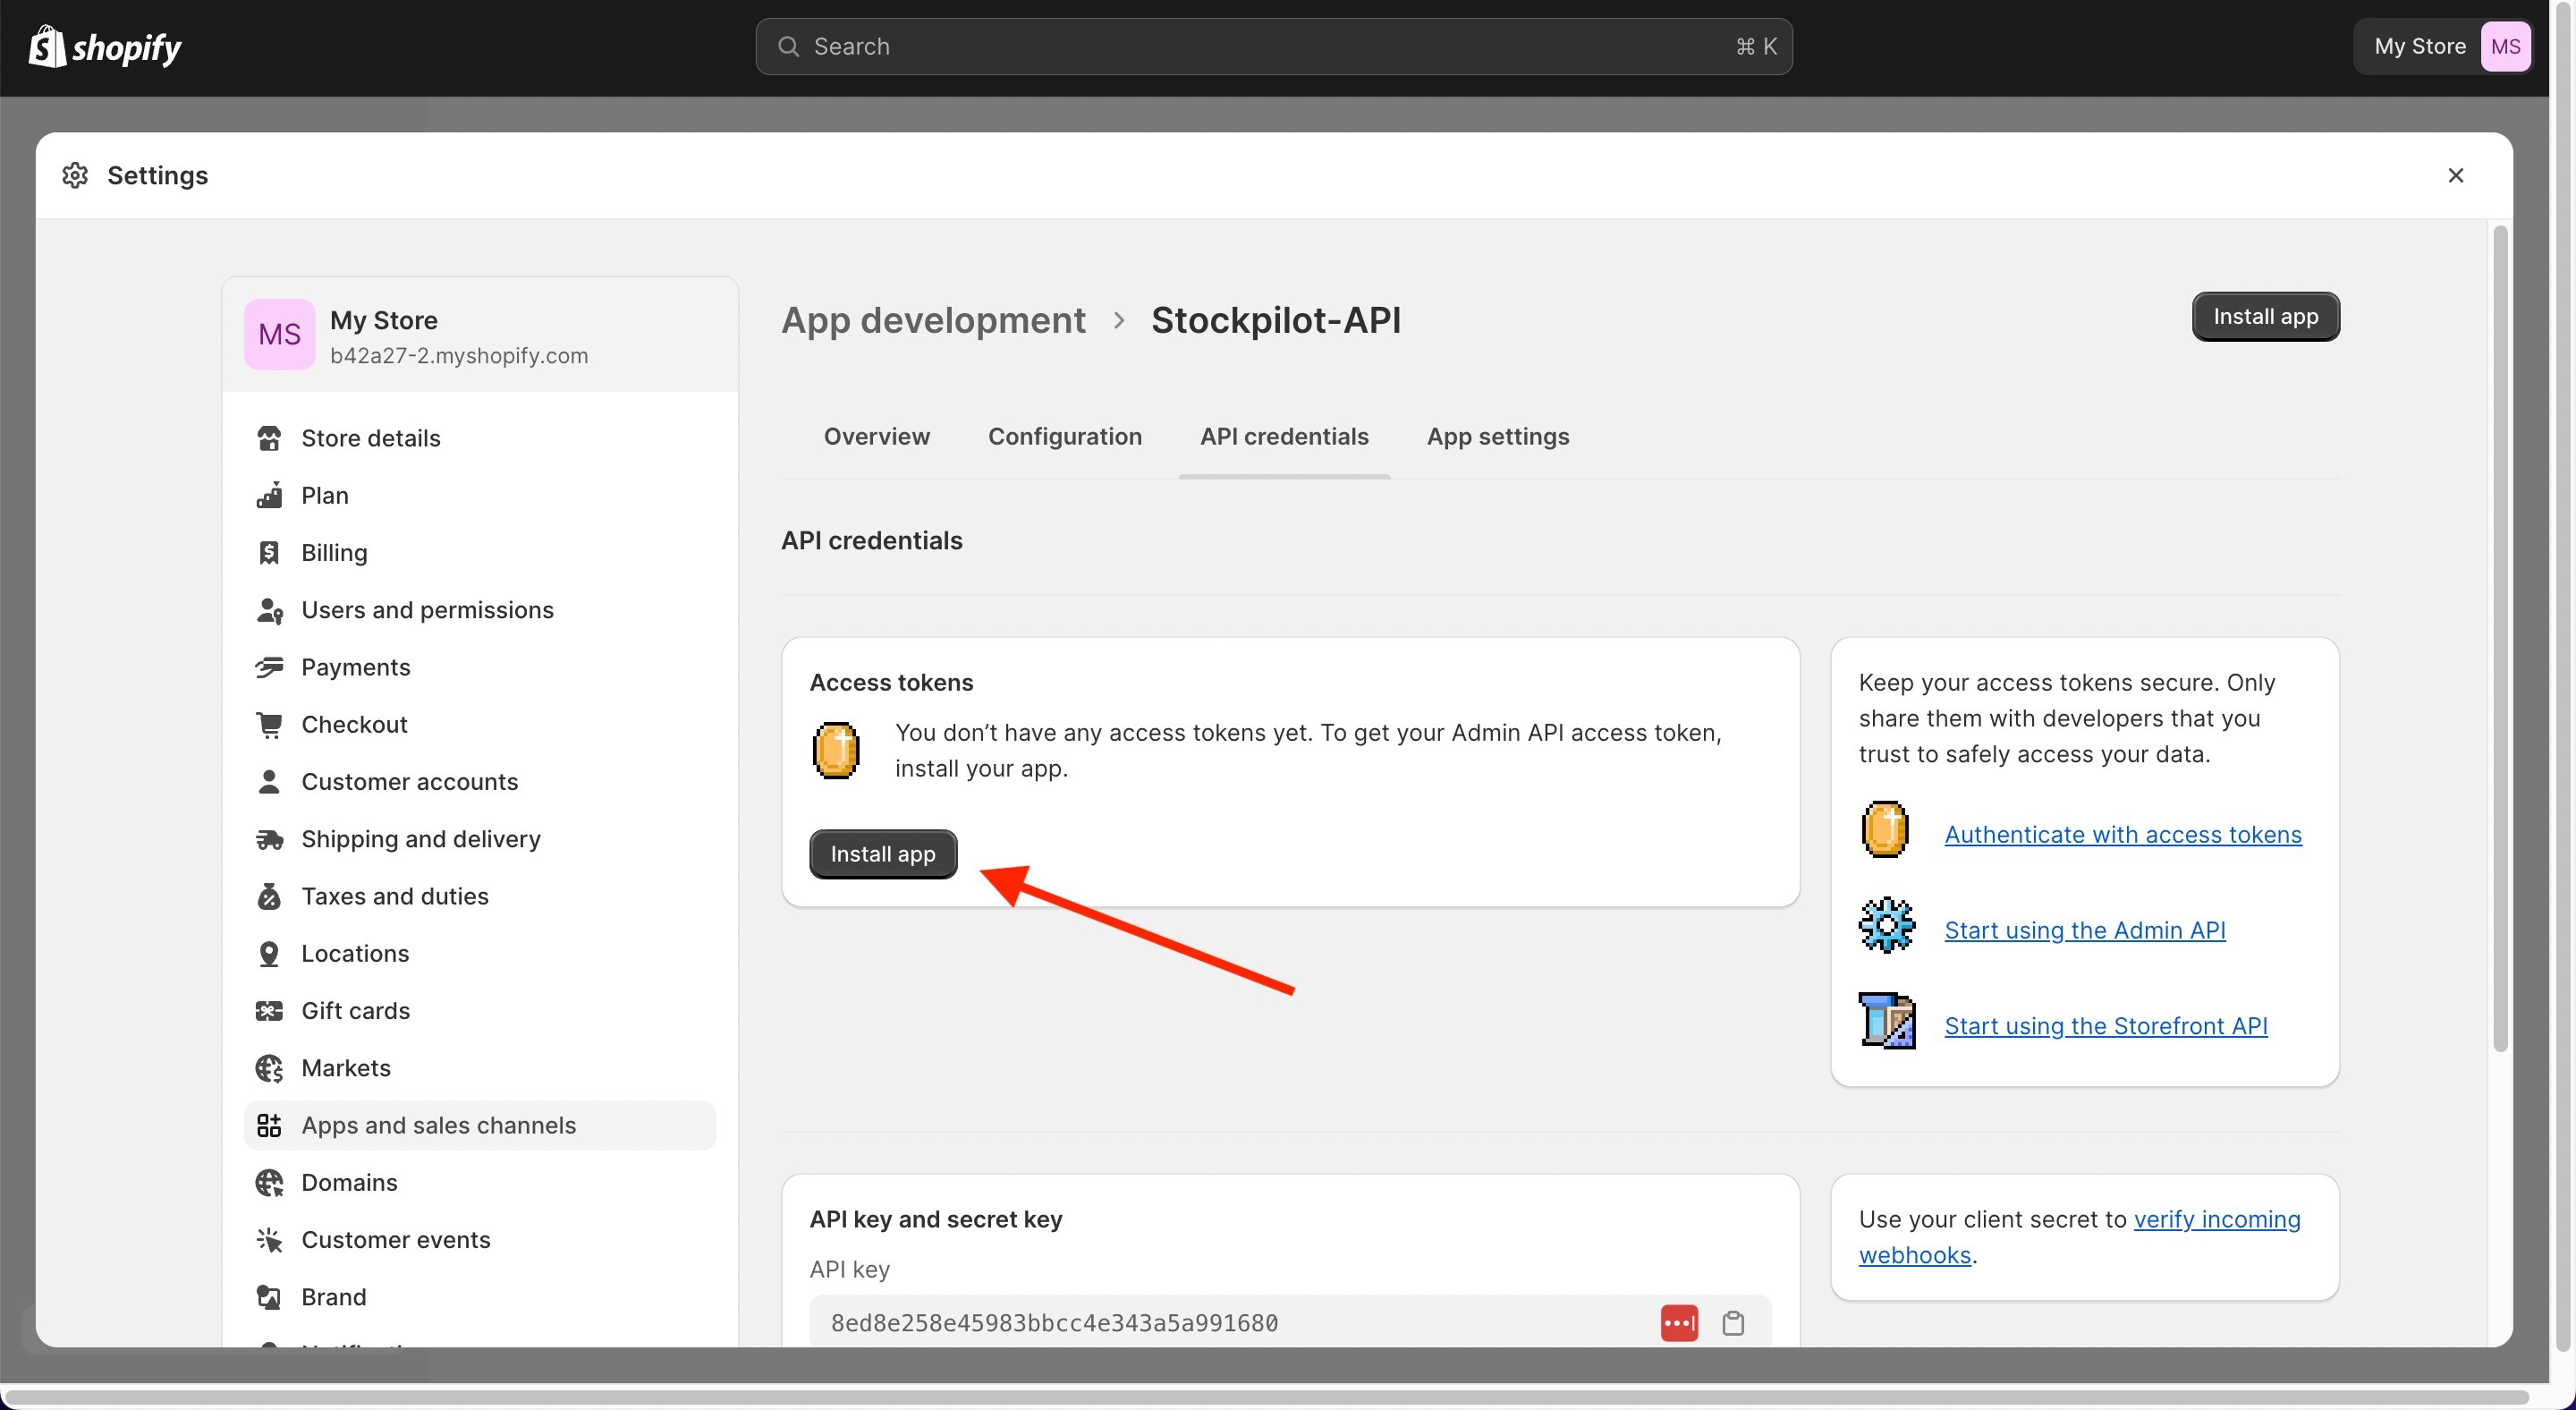Click the horizontal scrollbar at bottom

[1266, 1397]
